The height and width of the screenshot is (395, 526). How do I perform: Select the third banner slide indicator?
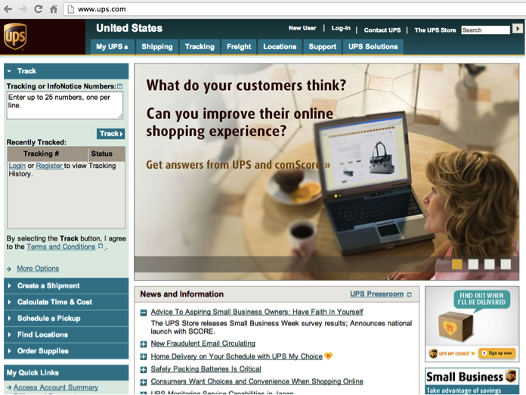click(x=490, y=264)
